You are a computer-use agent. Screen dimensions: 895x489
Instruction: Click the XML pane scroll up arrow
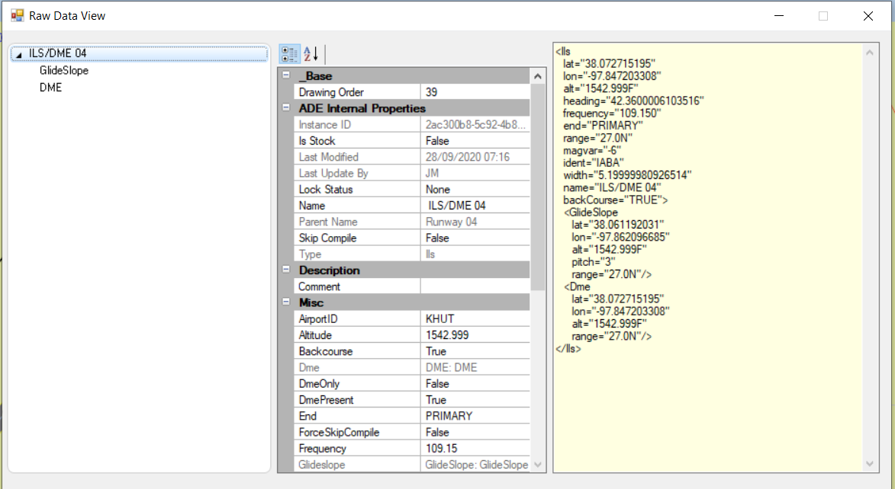tap(870, 53)
